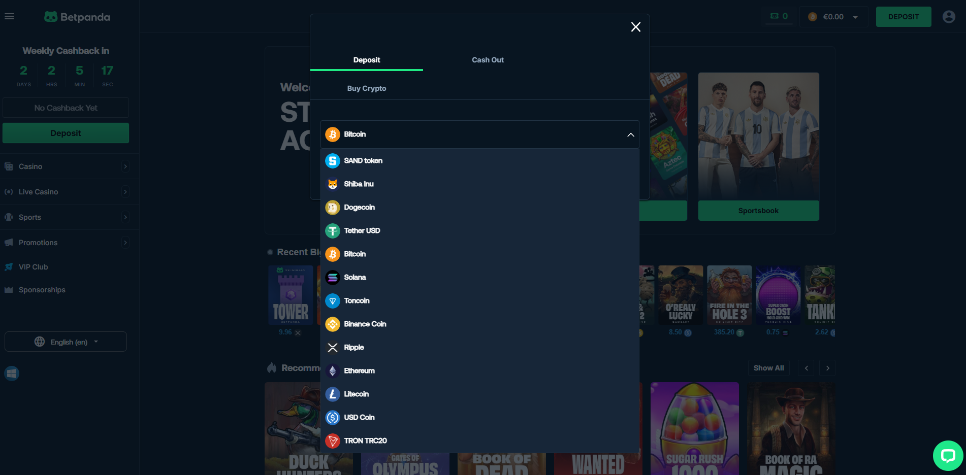Image resolution: width=966 pixels, height=475 pixels.
Task: Open the Book of Ra Magic thumbnail
Action: (x=791, y=429)
